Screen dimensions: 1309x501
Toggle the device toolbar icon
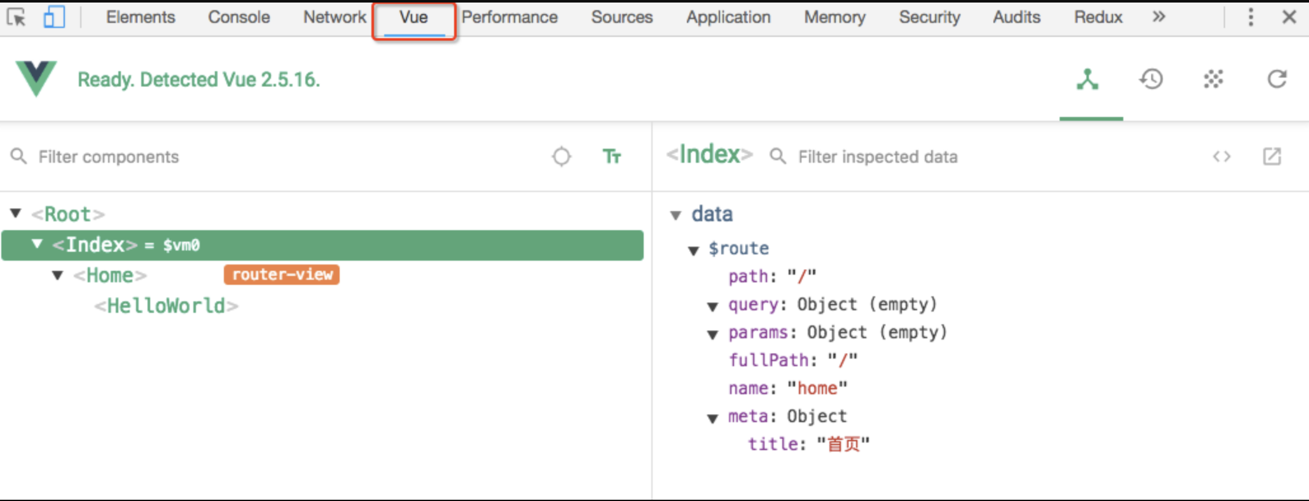point(53,17)
